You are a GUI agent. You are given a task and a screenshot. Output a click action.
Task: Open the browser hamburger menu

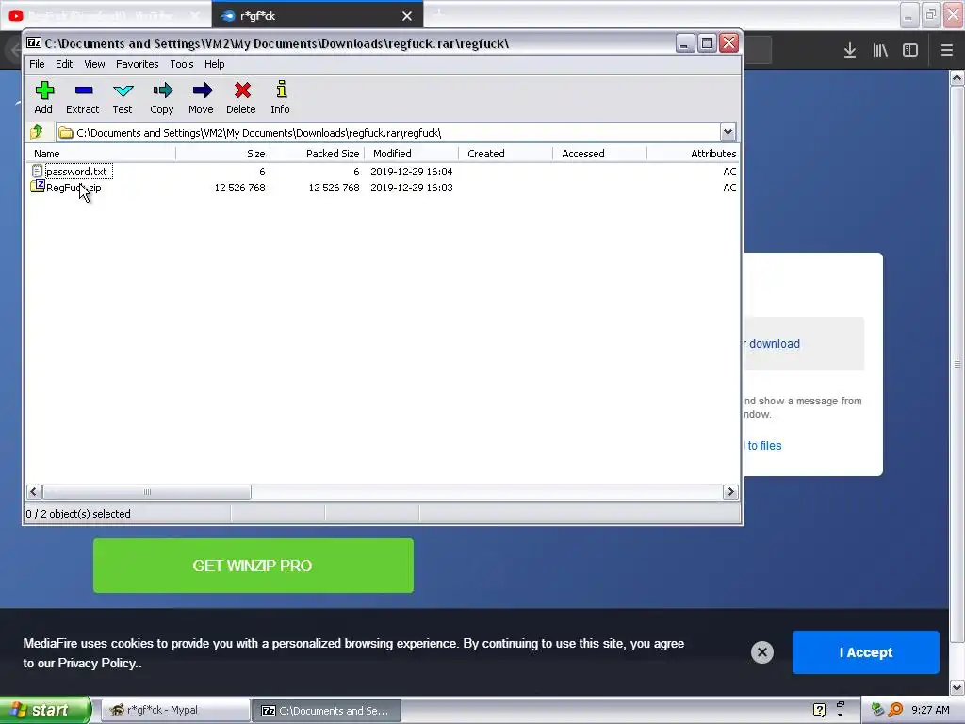pos(947,50)
